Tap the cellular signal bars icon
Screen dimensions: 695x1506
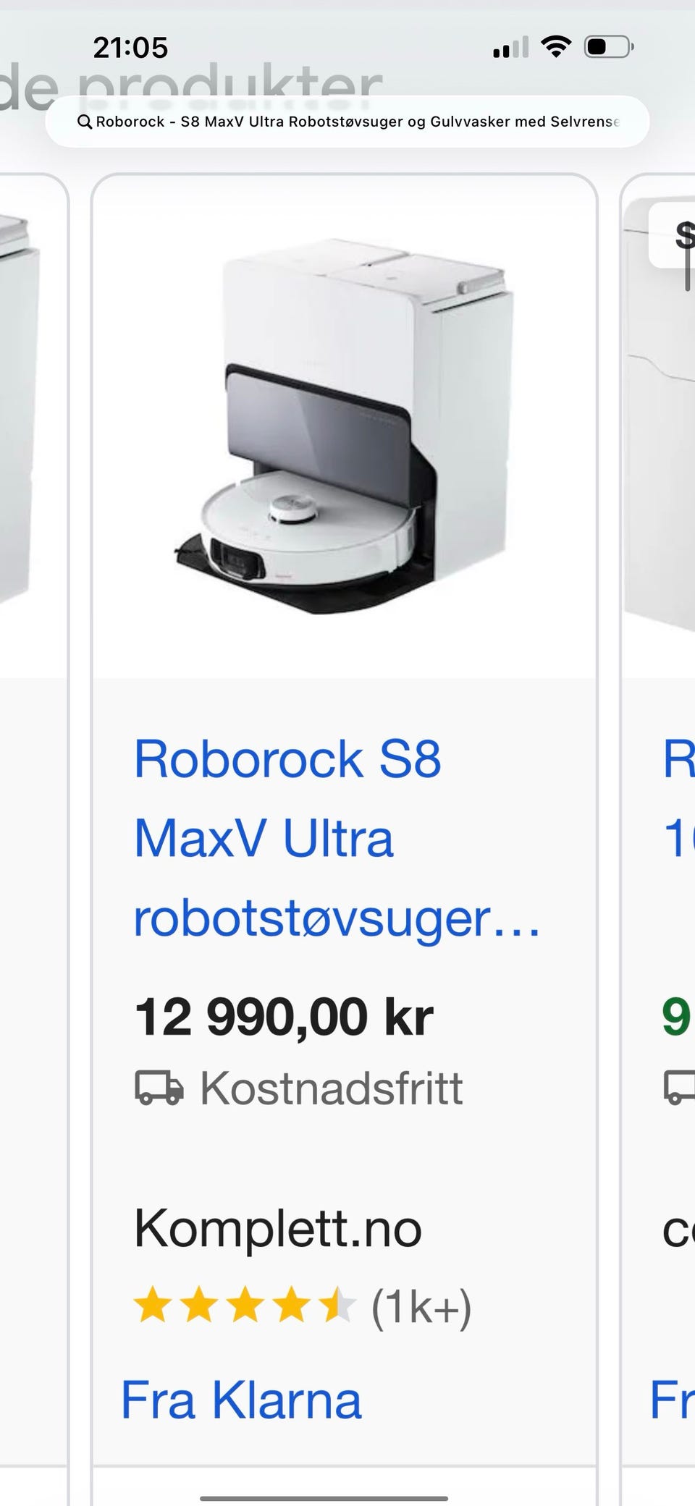[x=511, y=48]
